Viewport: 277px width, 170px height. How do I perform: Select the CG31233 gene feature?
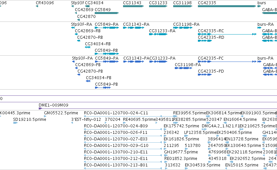tap(158, 6)
